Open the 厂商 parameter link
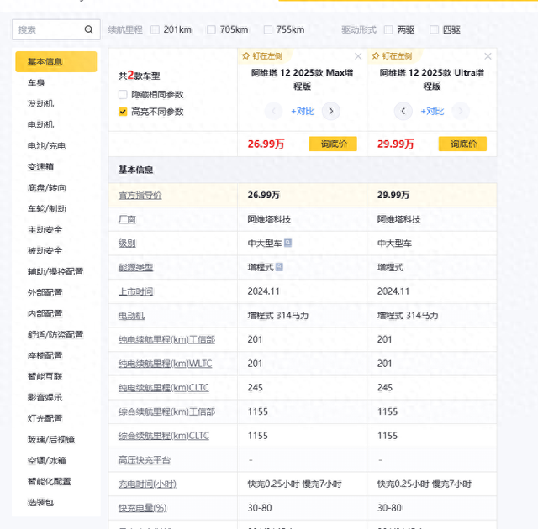The height and width of the screenshot is (529, 538). coord(127,219)
